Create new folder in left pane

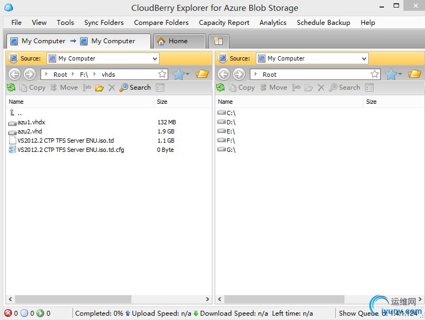(99, 88)
